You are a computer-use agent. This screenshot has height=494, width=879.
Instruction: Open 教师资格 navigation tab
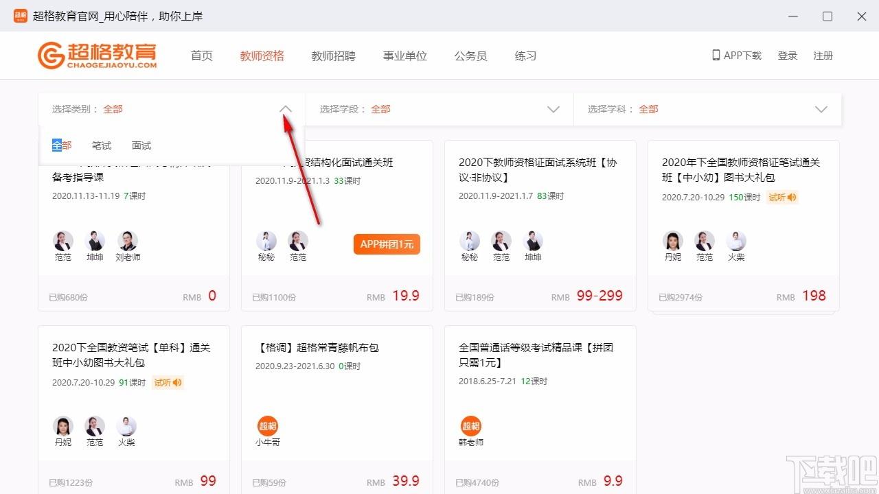(262, 56)
